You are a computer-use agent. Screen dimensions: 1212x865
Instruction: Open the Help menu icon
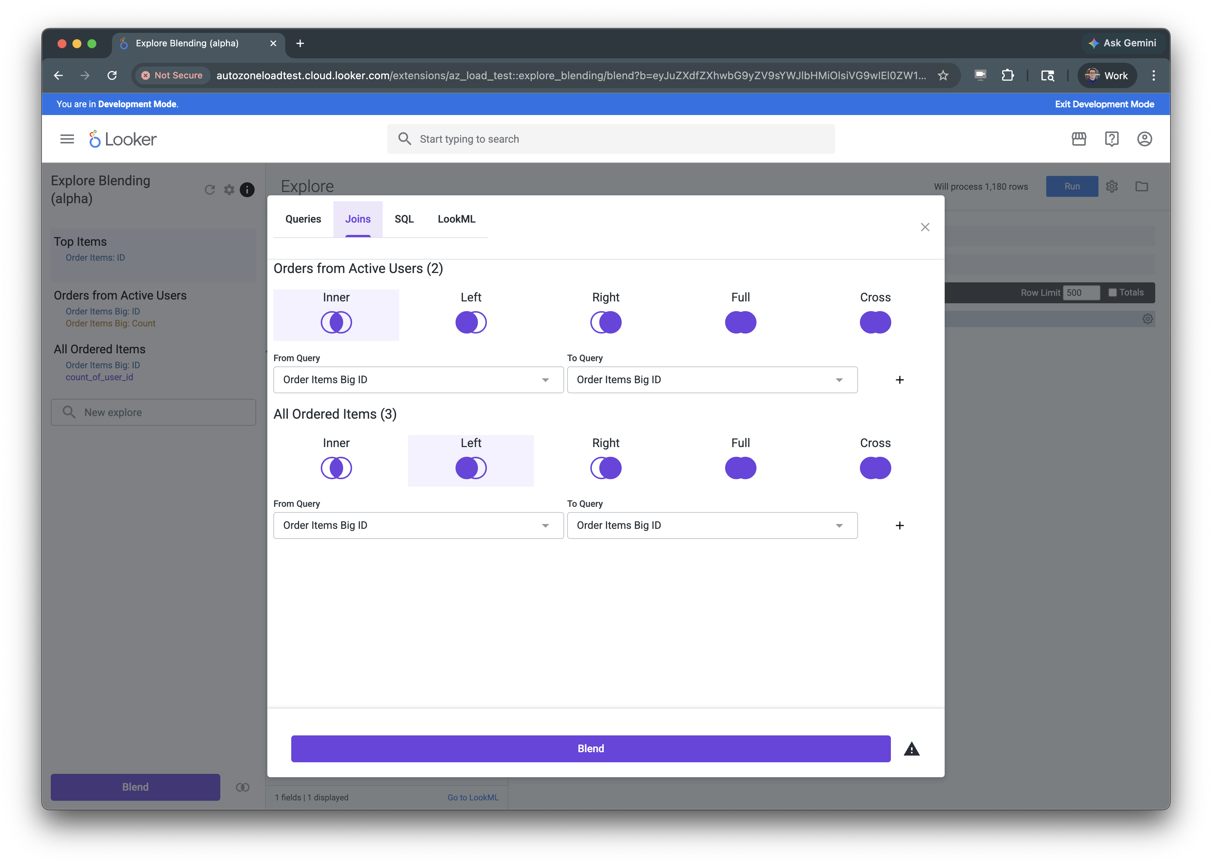pyautogui.click(x=1111, y=139)
